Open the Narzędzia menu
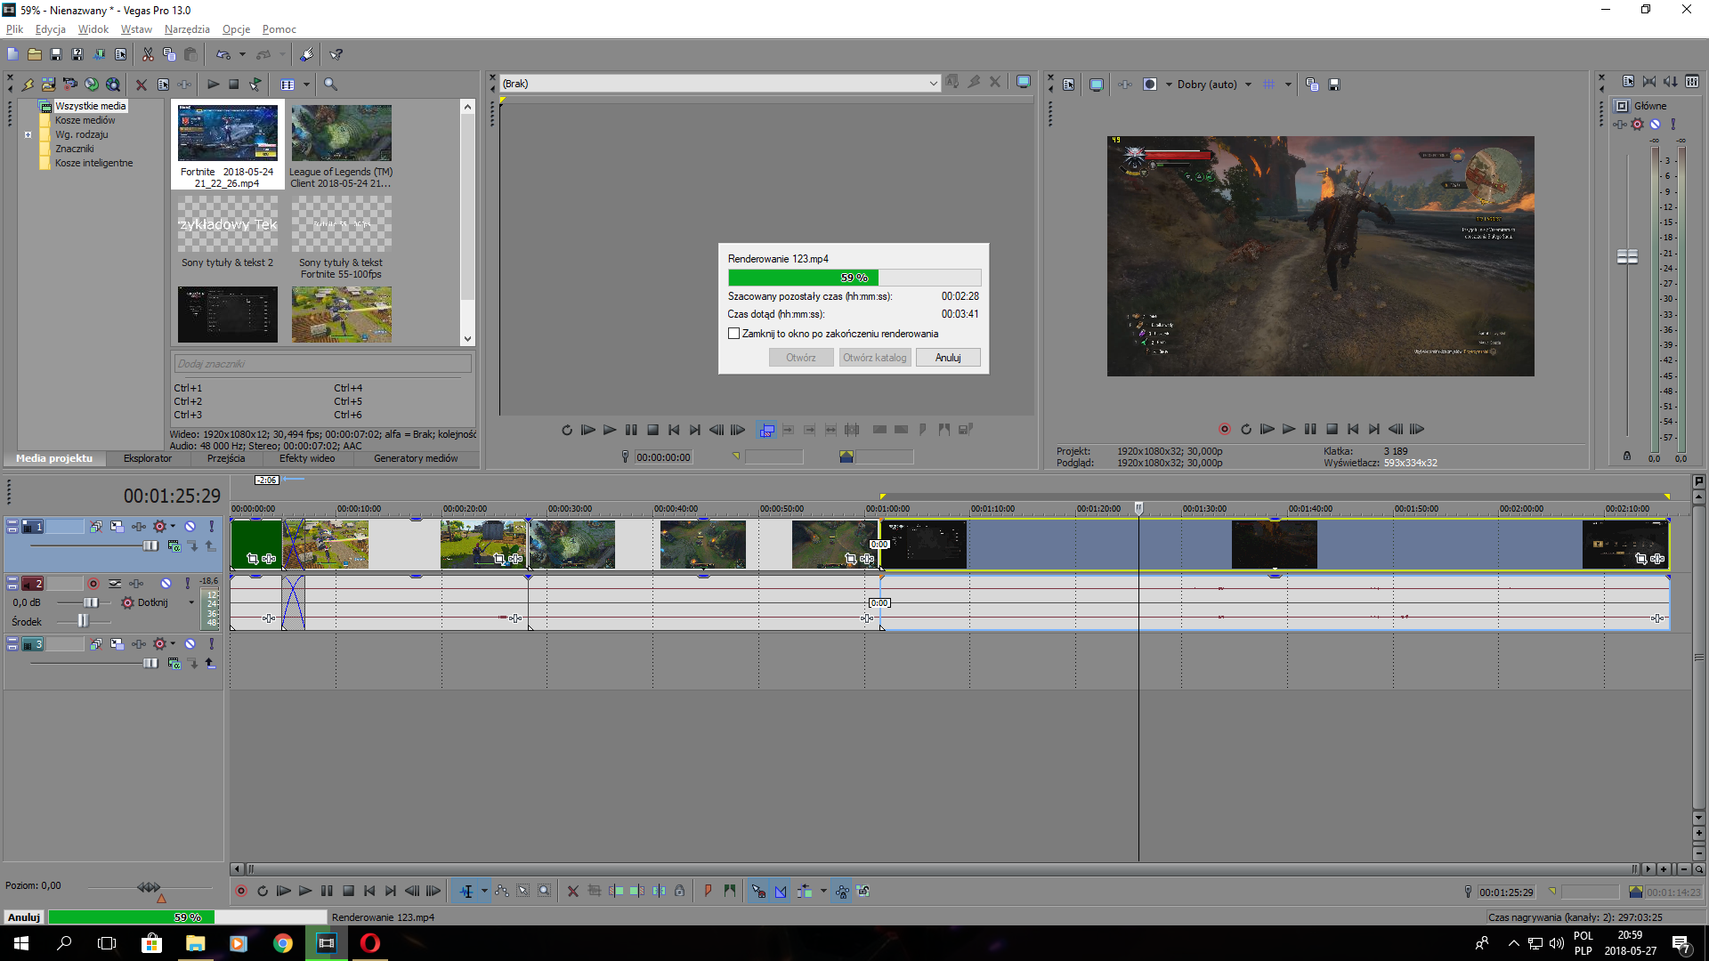The height and width of the screenshot is (961, 1709). click(x=187, y=29)
